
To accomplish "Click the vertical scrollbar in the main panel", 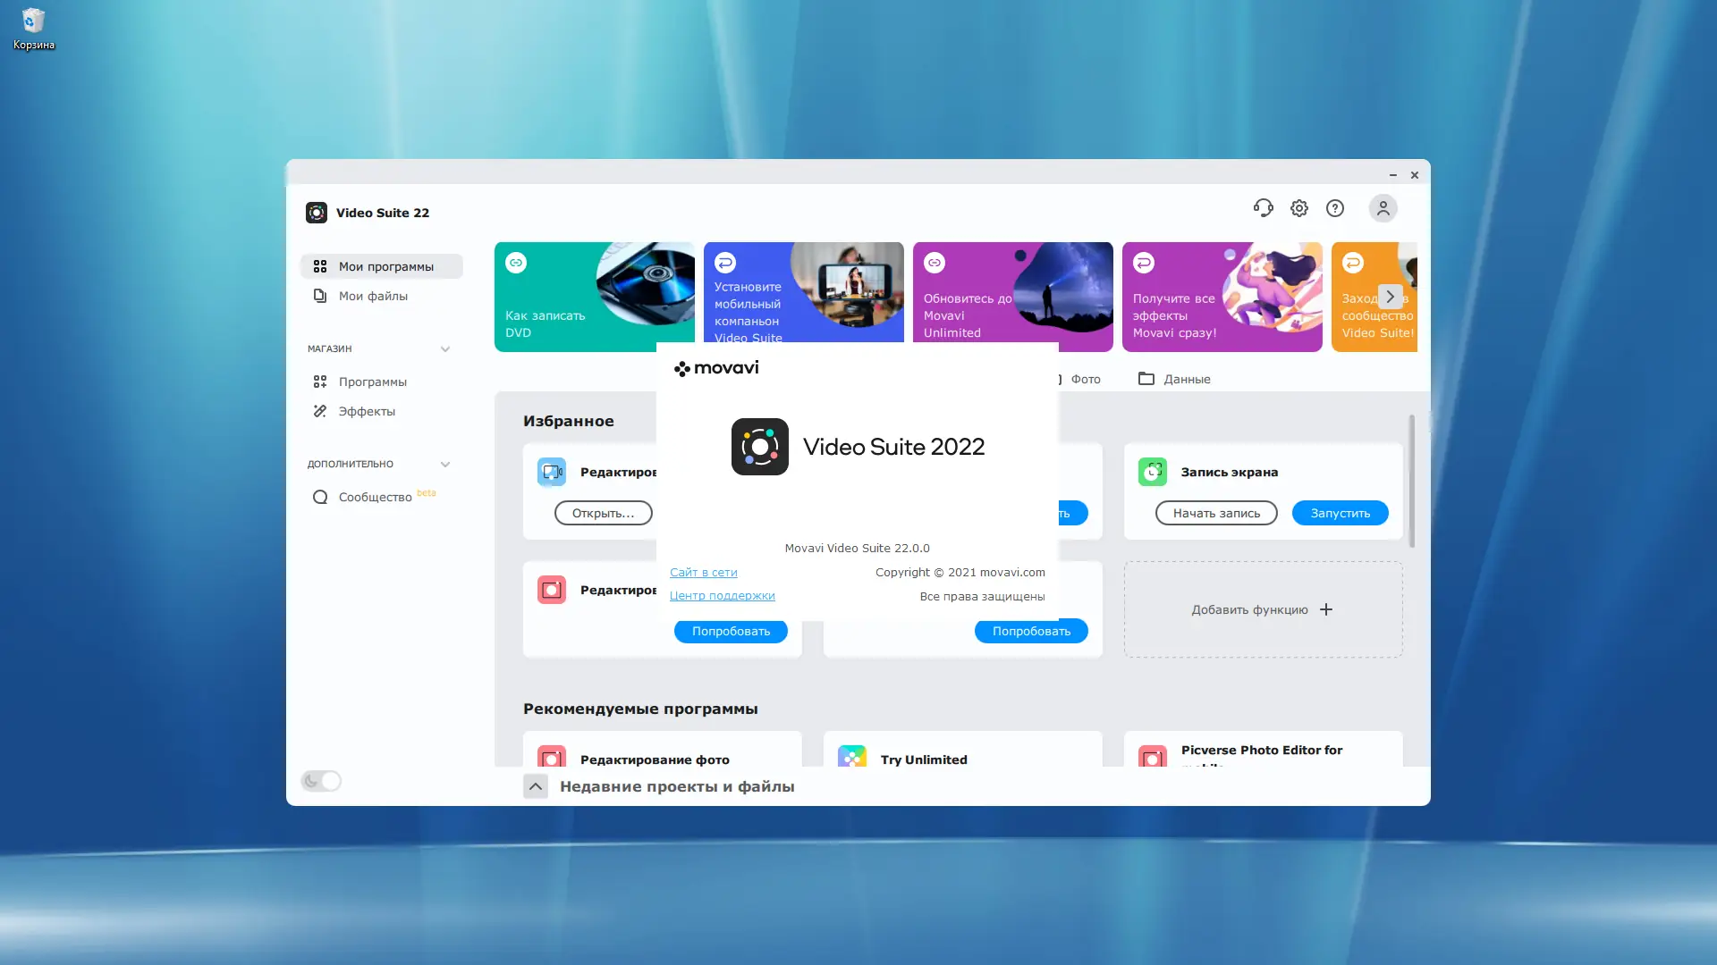I will [x=1411, y=481].
